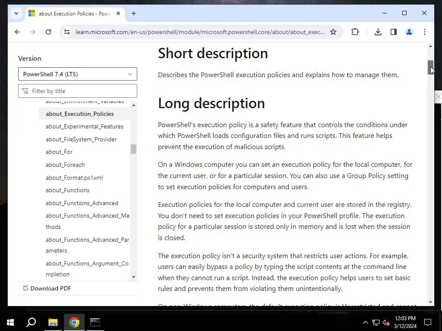Click the Version label in sidebar
Viewport: 442px width, 331px height.
point(30,58)
